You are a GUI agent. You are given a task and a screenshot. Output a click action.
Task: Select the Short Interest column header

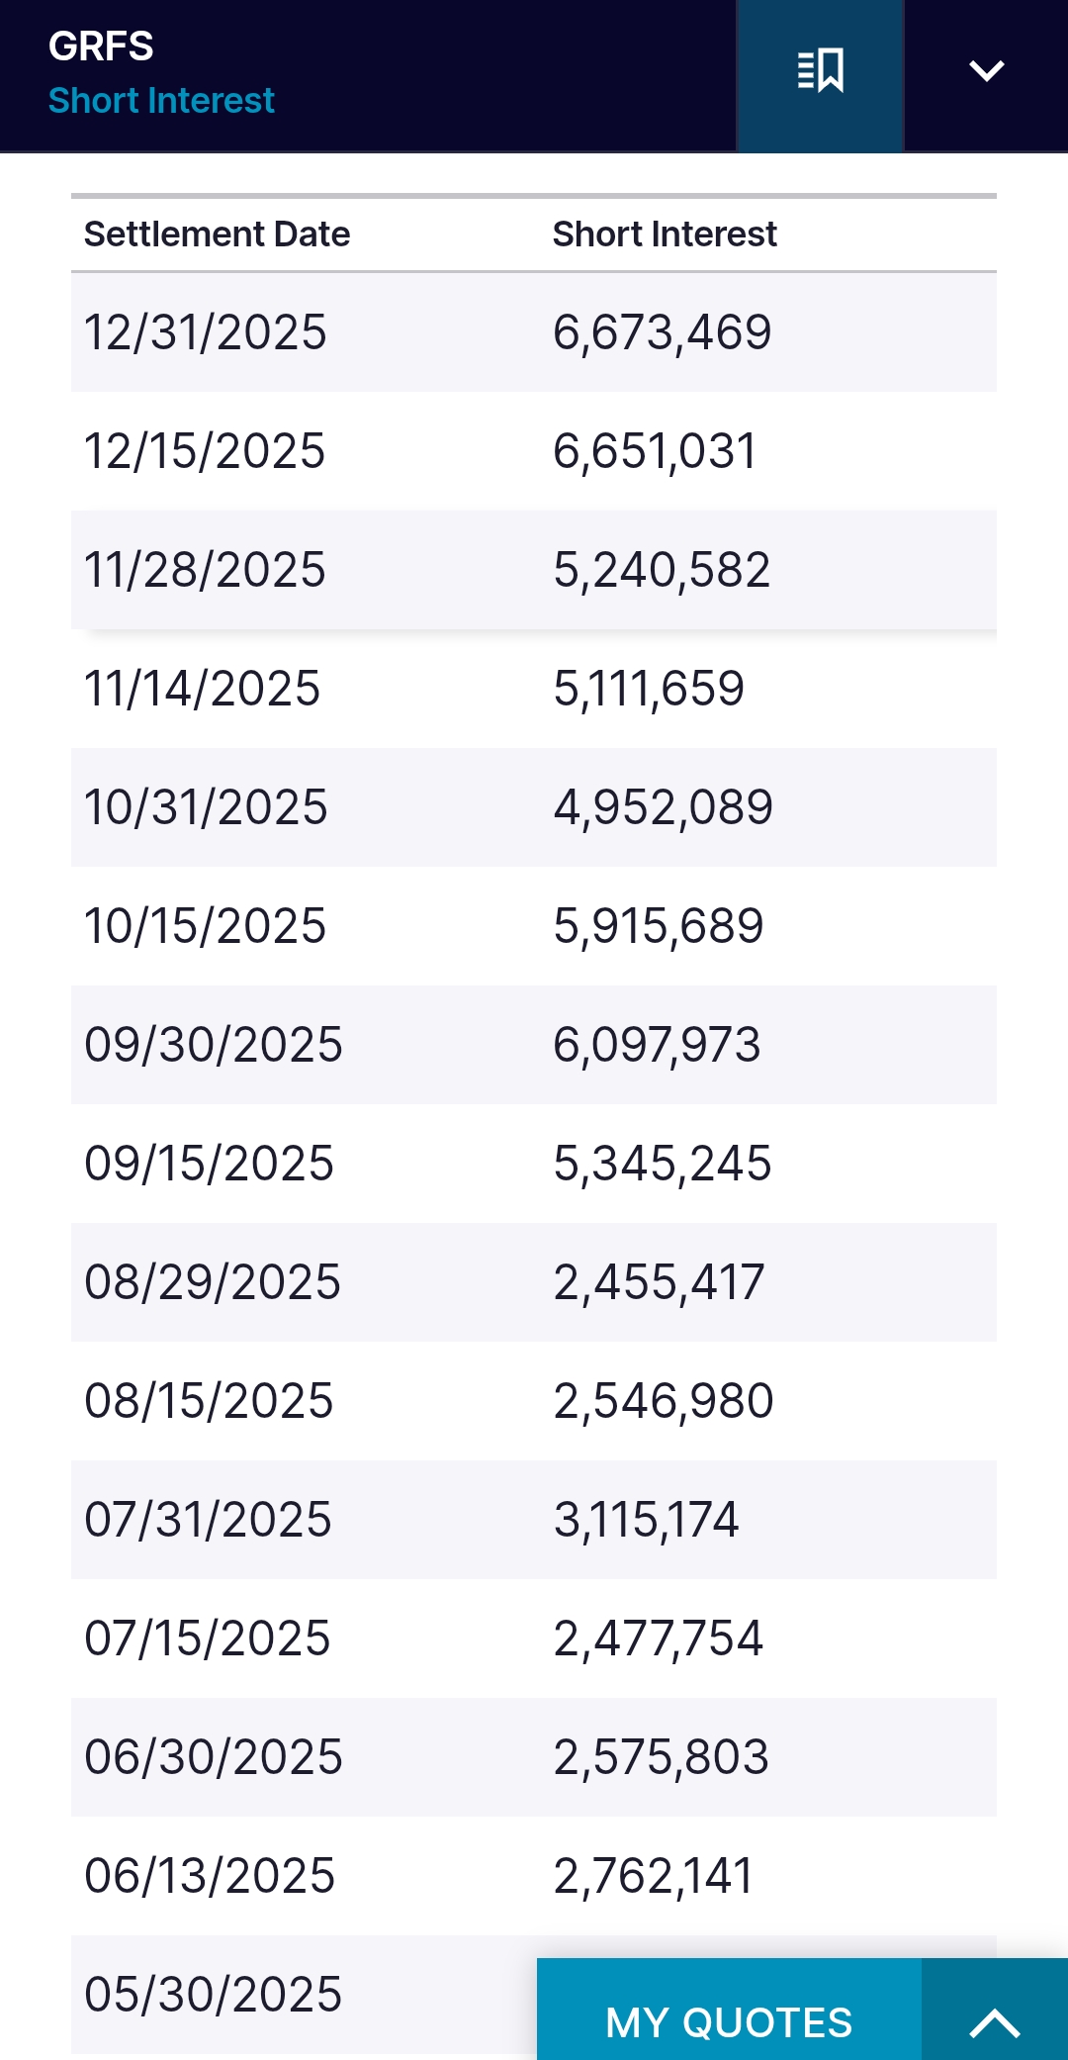(x=664, y=234)
